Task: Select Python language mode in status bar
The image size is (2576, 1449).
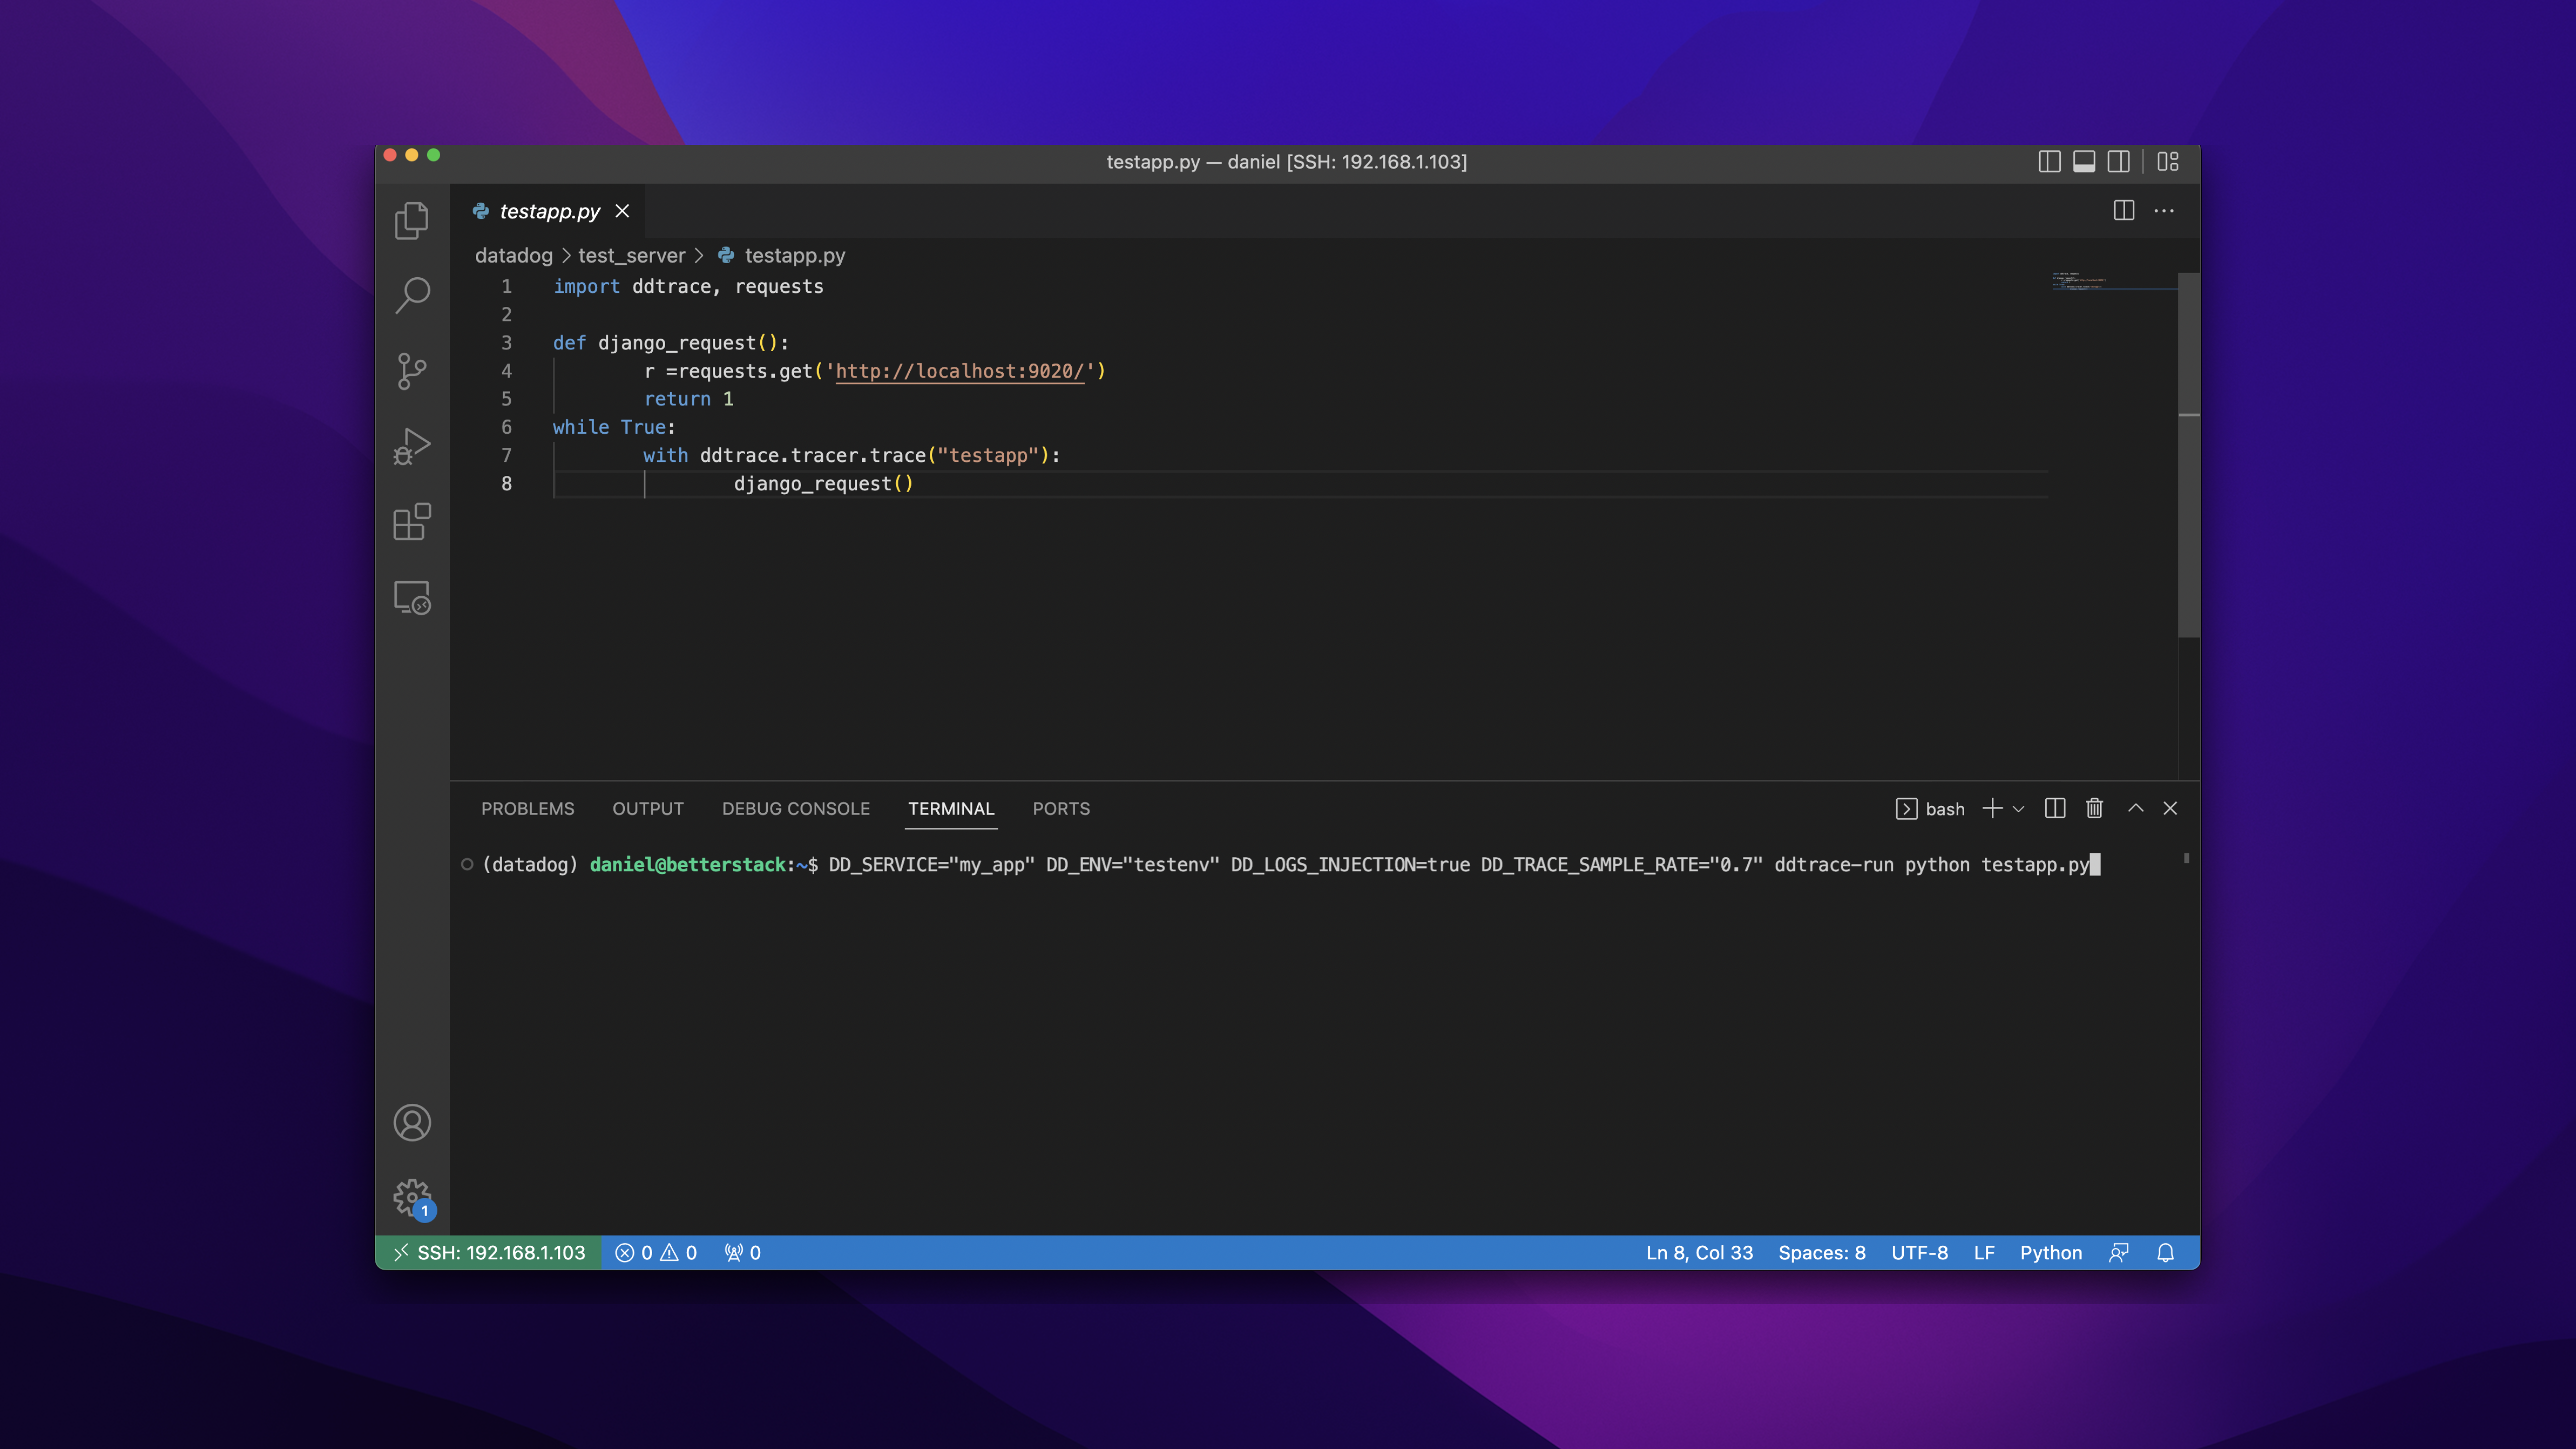Action: coord(2050,1252)
